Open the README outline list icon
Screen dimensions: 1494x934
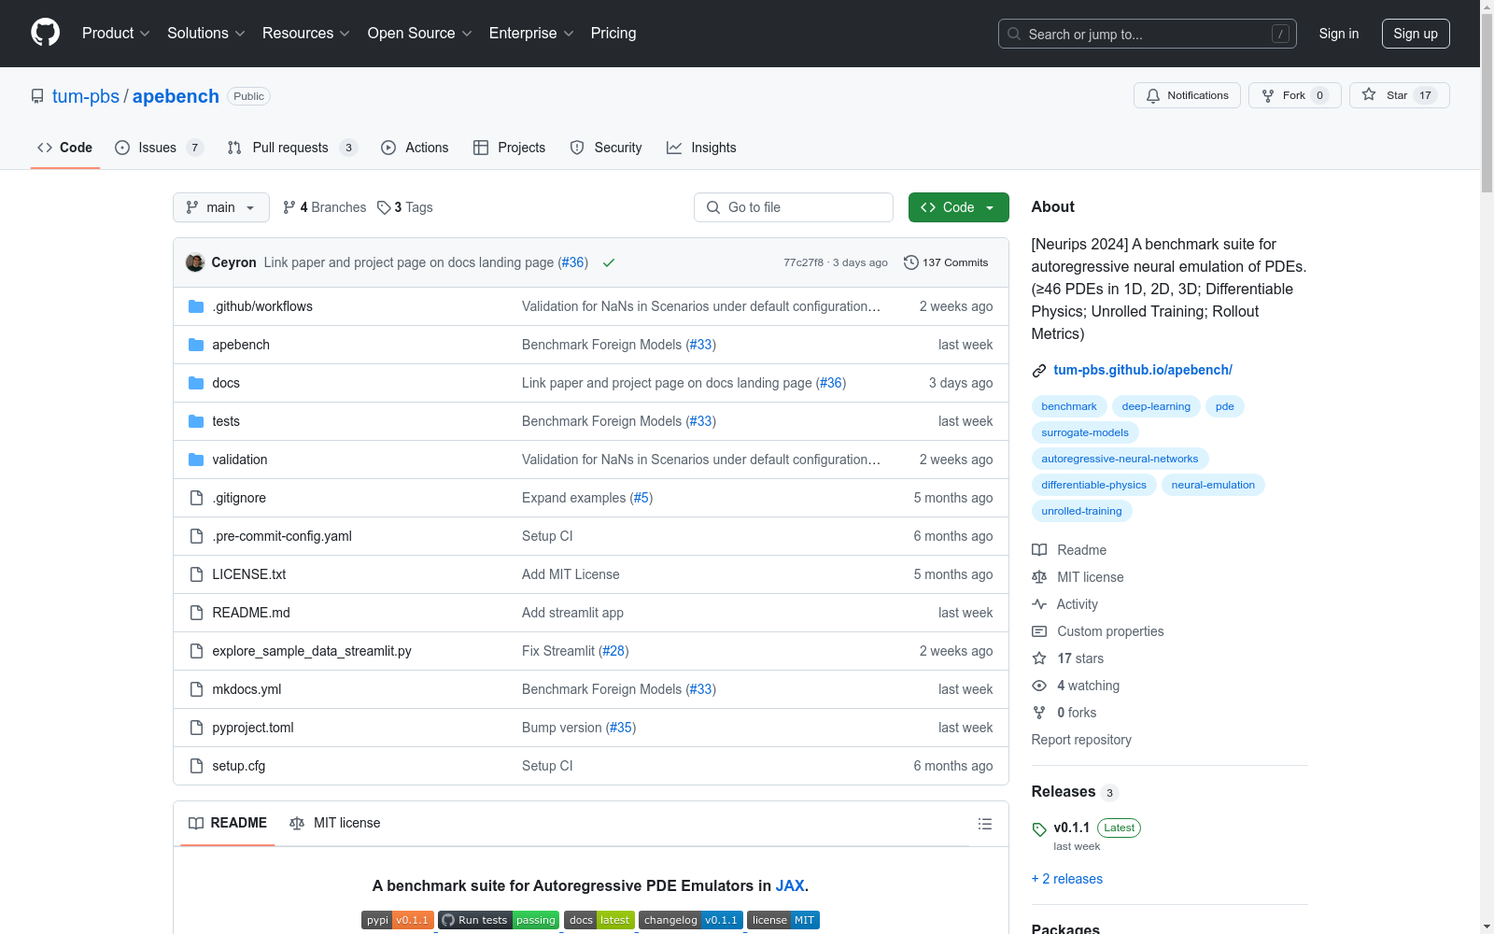click(x=984, y=824)
